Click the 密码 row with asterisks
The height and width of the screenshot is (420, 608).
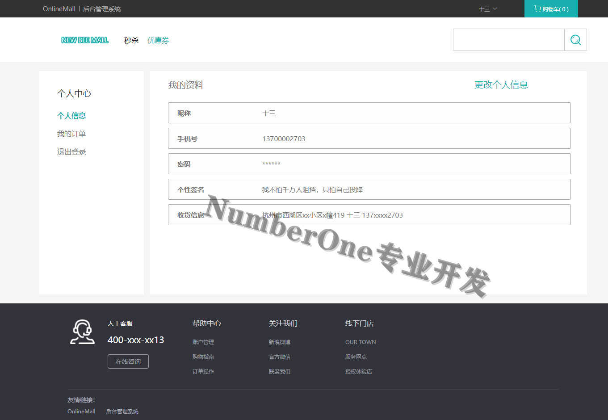pyautogui.click(x=369, y=164)
